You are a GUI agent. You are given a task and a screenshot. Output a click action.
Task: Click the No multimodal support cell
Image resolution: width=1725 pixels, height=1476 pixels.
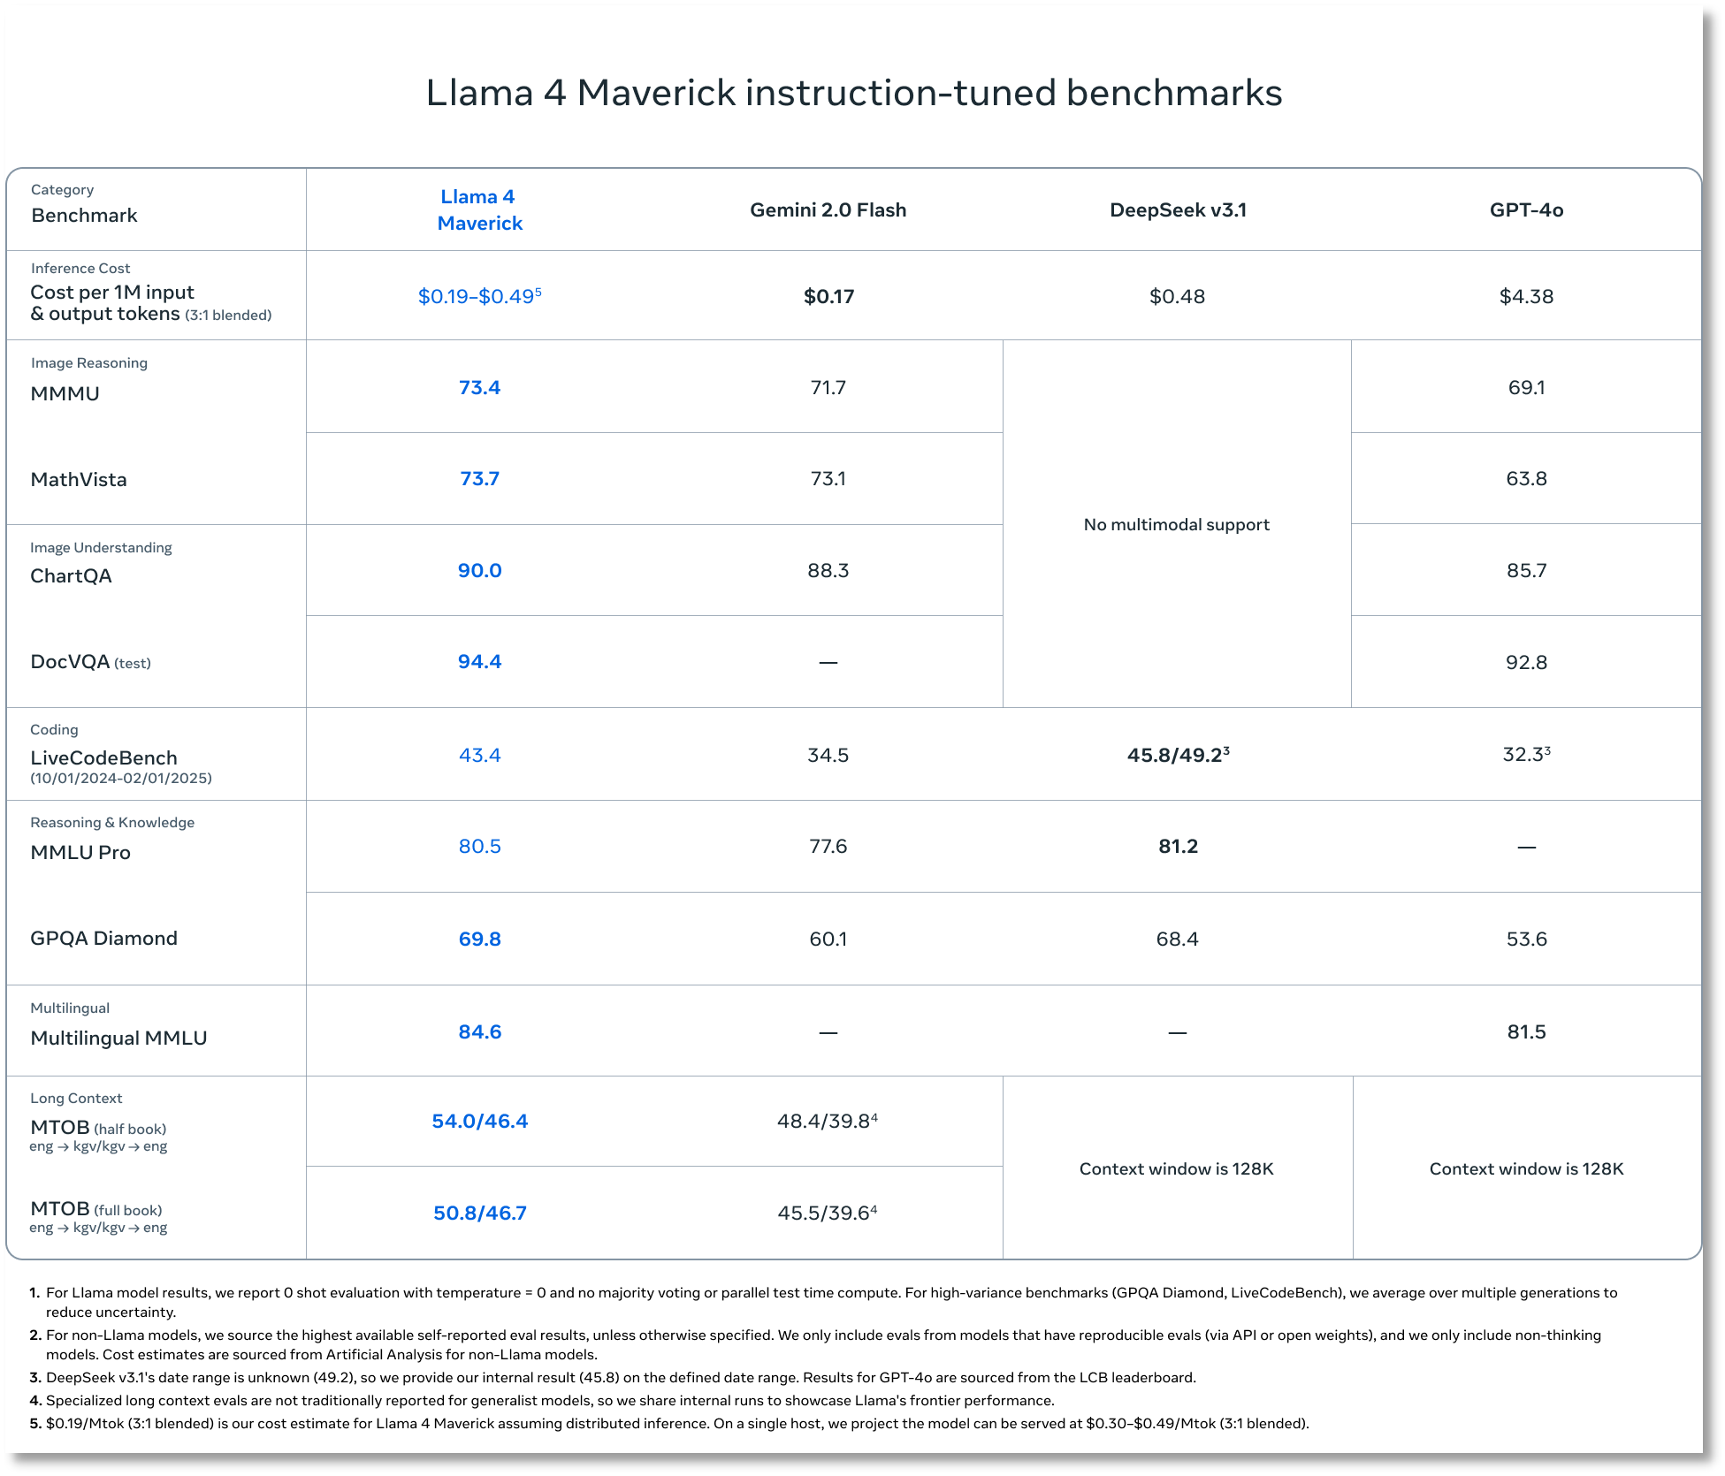pyautogui.click(x=1176, y=525)
